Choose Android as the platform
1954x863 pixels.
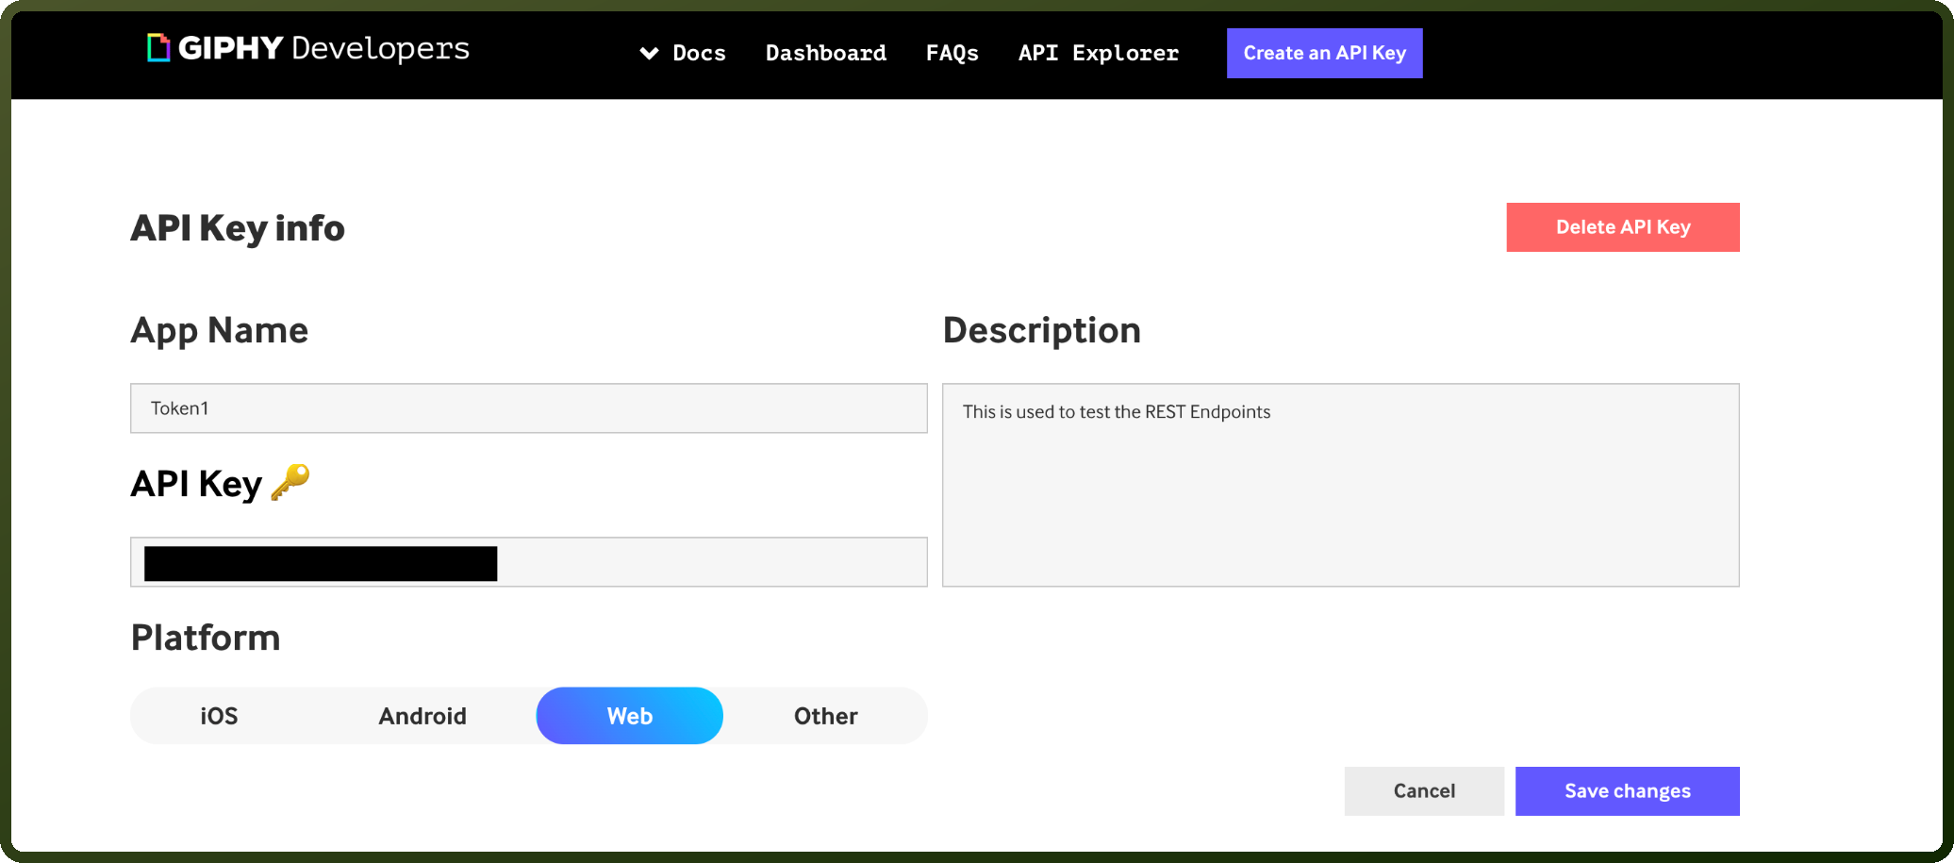422,716
